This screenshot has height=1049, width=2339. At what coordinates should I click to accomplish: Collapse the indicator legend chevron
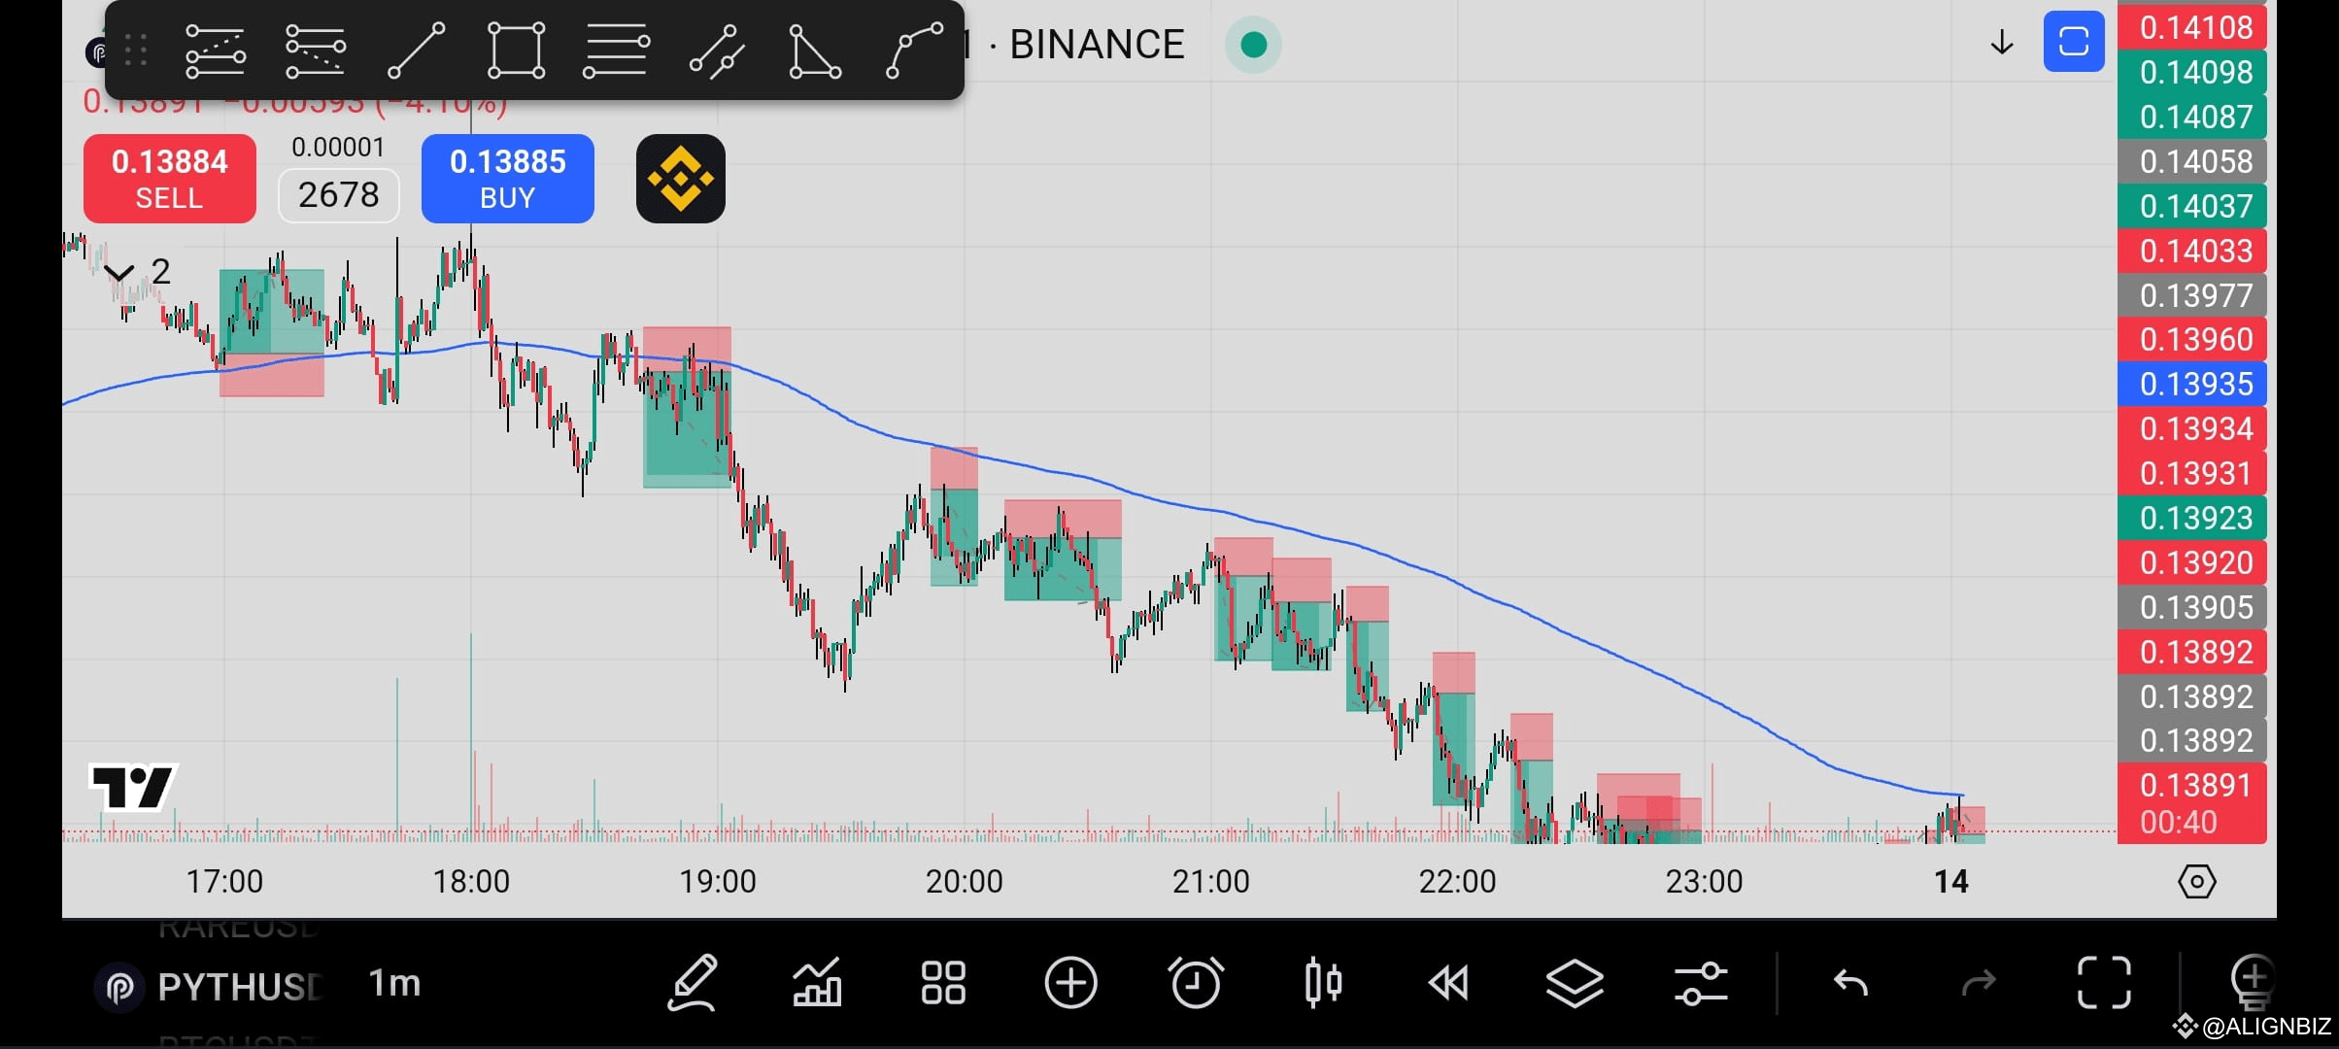coord(119,273)
